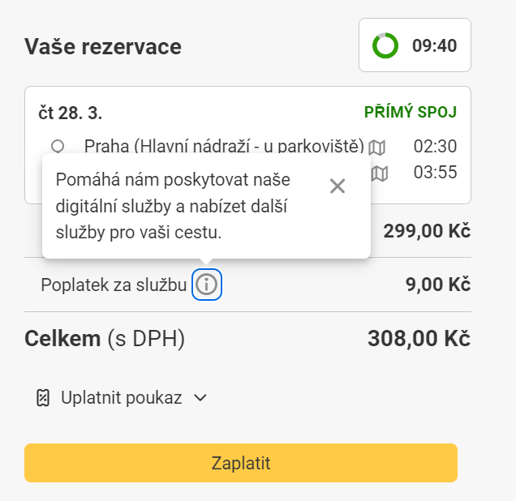Open map for Praha Hlavní nádraží stop
The height and width of the screenshot is (501, 516).
376,147
